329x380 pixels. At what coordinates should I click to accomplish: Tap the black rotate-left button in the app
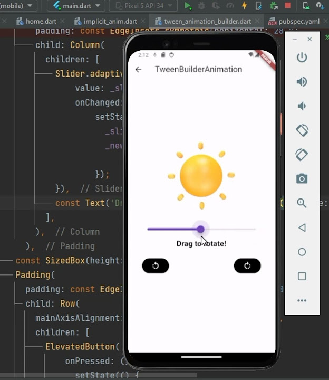tap(156, 265)
